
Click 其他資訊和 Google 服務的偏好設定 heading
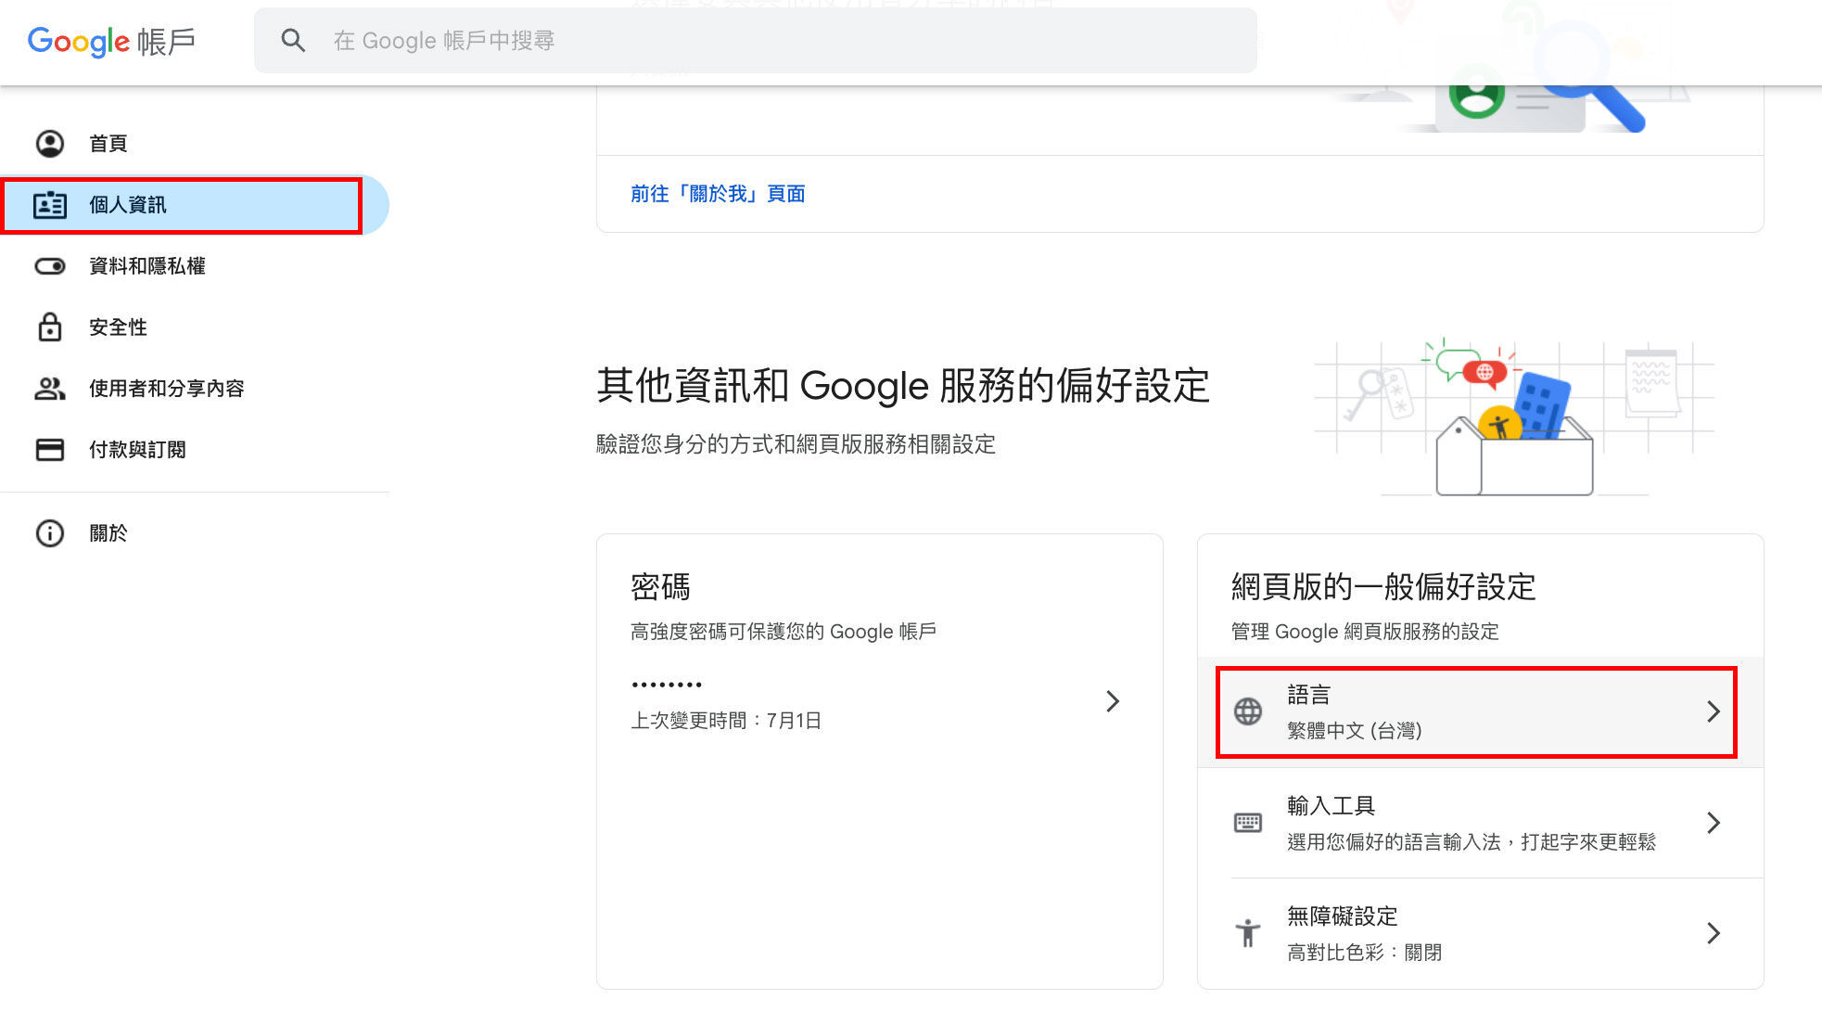[903, 385]
